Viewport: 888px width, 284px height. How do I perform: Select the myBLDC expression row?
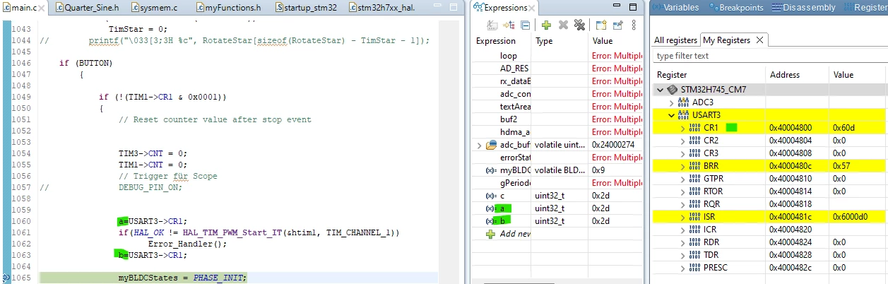tap(558, 170)
